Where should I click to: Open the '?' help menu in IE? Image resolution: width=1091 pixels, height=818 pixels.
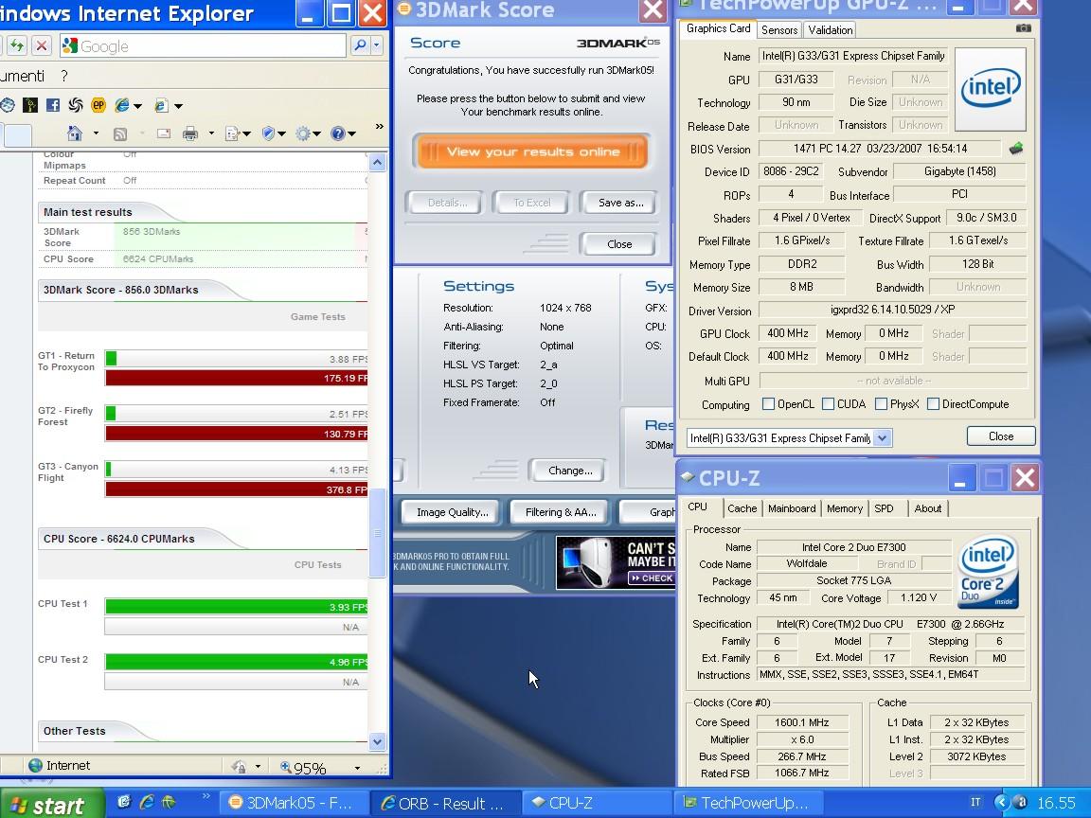(64, 76)
